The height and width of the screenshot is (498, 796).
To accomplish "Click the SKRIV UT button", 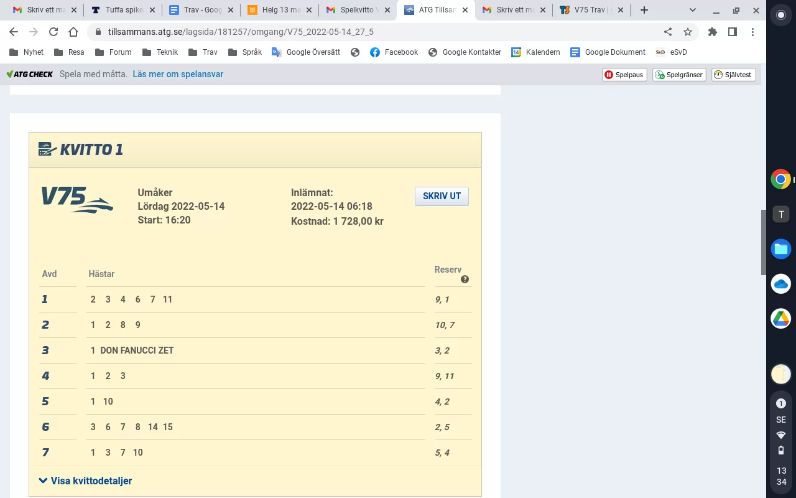I will click(x=442, y=196).
